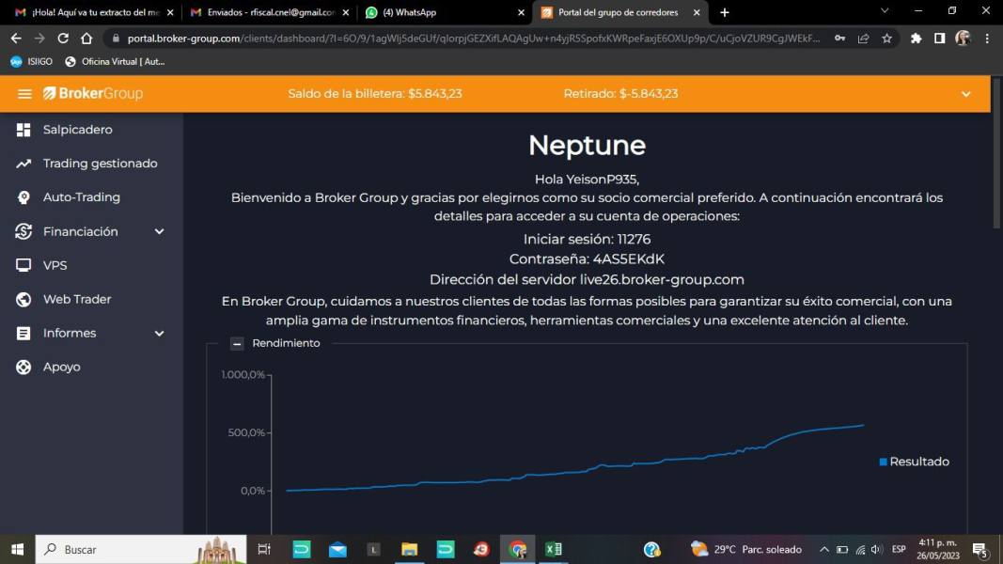The image size is (1003, 564).
Task: Open the volume control in the tray
Action: point(876,549)
